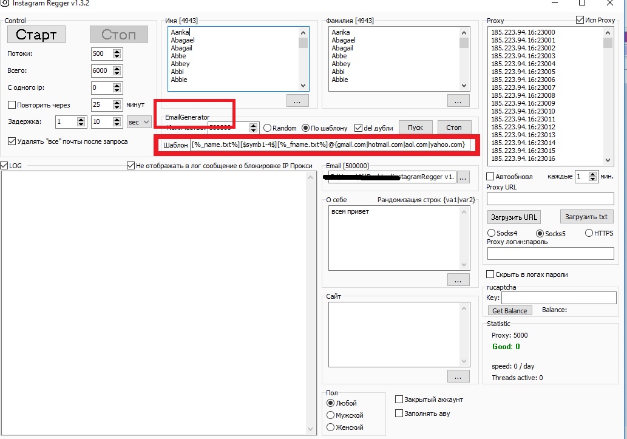Select the Random radio button
This screenshot has height=439, width=627.
point(267,128)
